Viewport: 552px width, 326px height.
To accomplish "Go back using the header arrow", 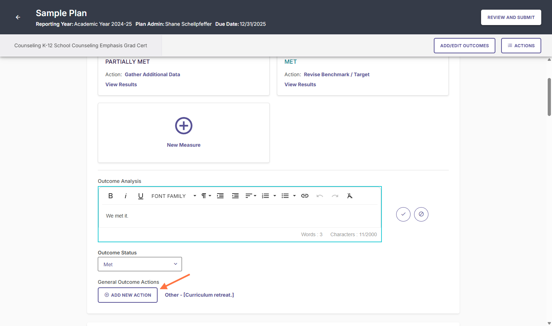I will (x=18, y=17).
